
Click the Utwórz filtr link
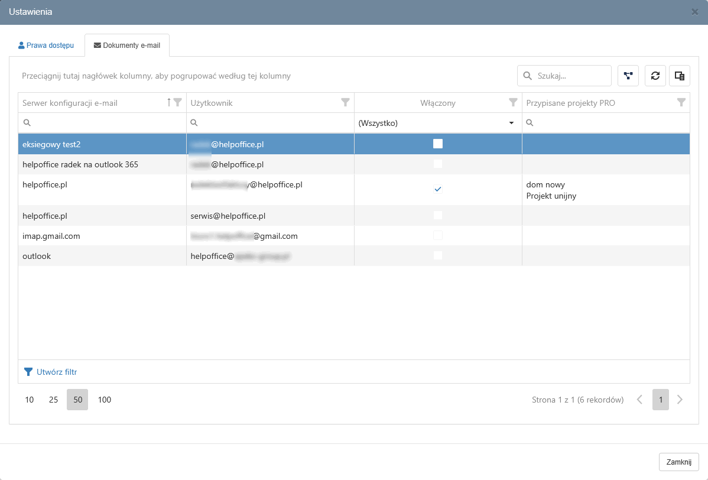pyautogui.click(x=56, y=372)
